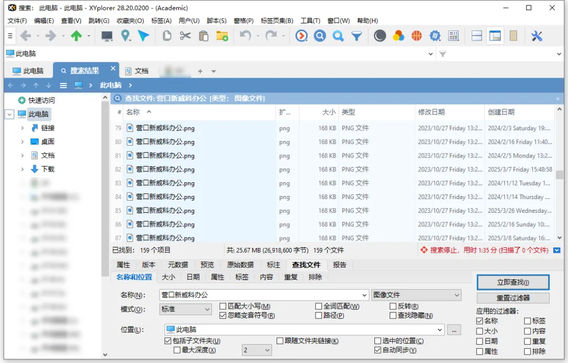Enable the 匹配大小写 checkbox
The height and width of the screenshot is (363, 568).
click(223, 306)
